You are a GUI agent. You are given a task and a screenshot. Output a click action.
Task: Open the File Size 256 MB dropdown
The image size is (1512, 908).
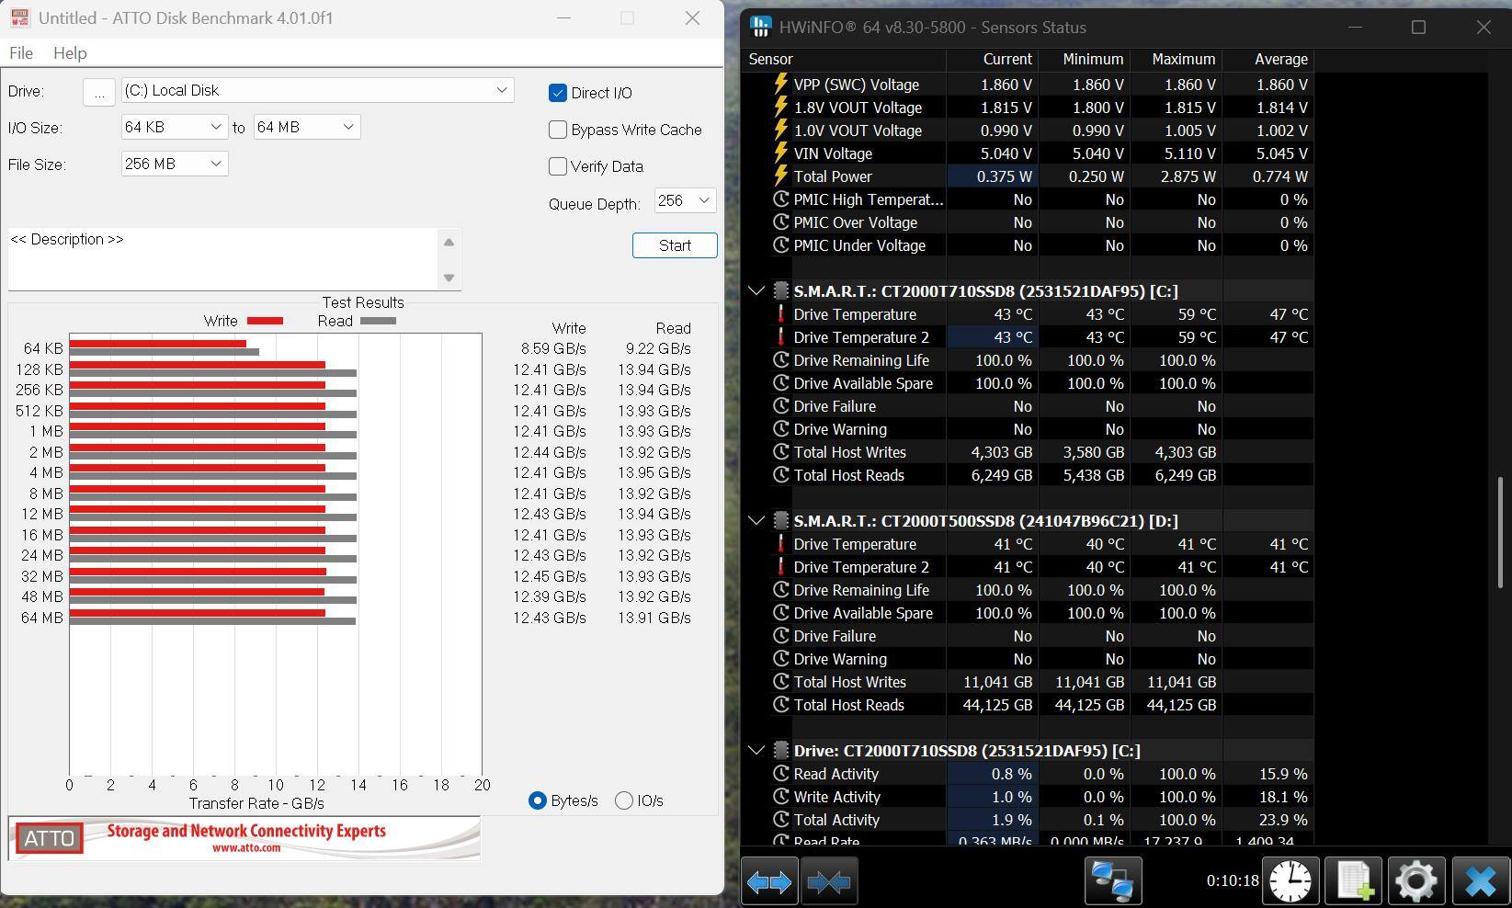click(x=174, y=164)
